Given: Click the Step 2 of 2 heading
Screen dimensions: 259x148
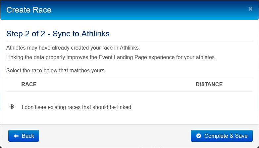Looking at the screenshot, I should tap(58, 33).
